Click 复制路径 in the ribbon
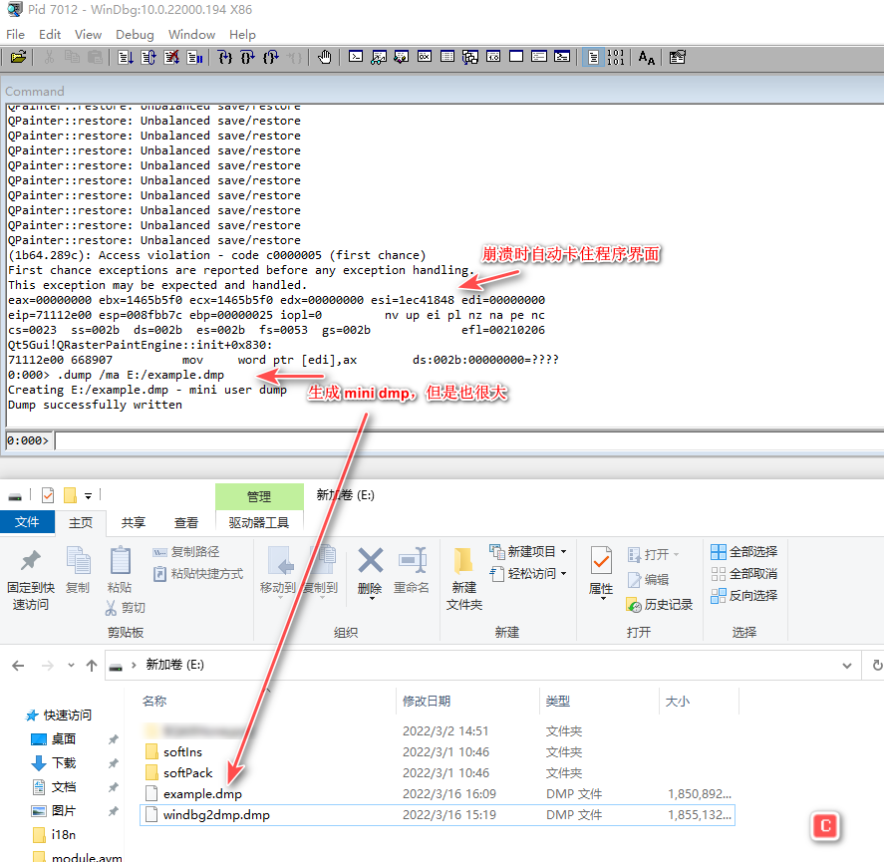884x862 pixels. (186, 552)
